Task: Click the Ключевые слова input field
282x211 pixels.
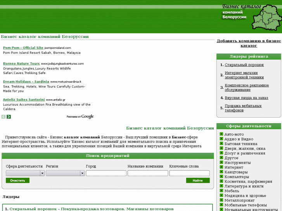Action: click(189, 173)
